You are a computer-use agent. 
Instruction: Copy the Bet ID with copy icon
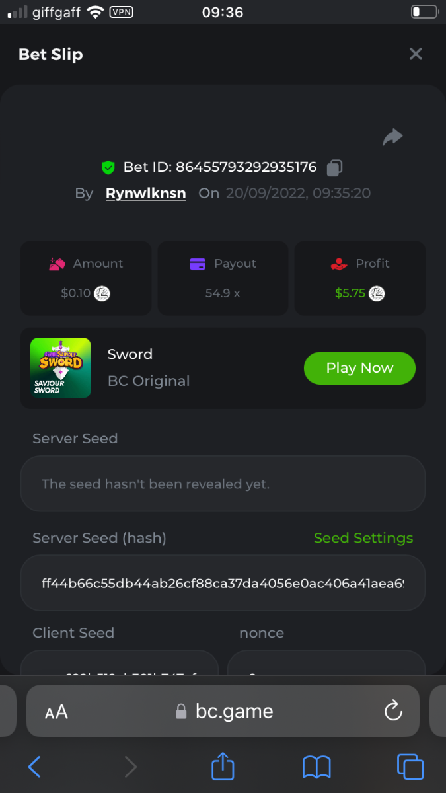tap(334, 168)
